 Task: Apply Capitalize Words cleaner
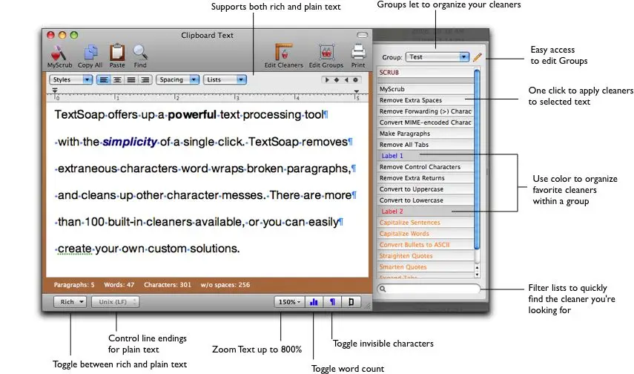(426, 234)
